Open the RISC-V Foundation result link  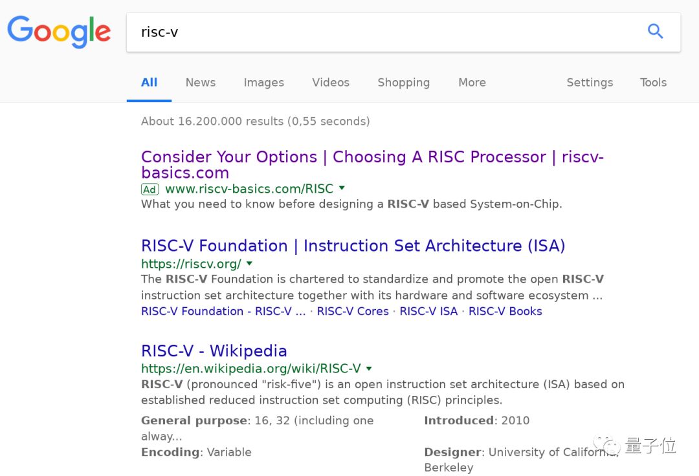(353, 246)
